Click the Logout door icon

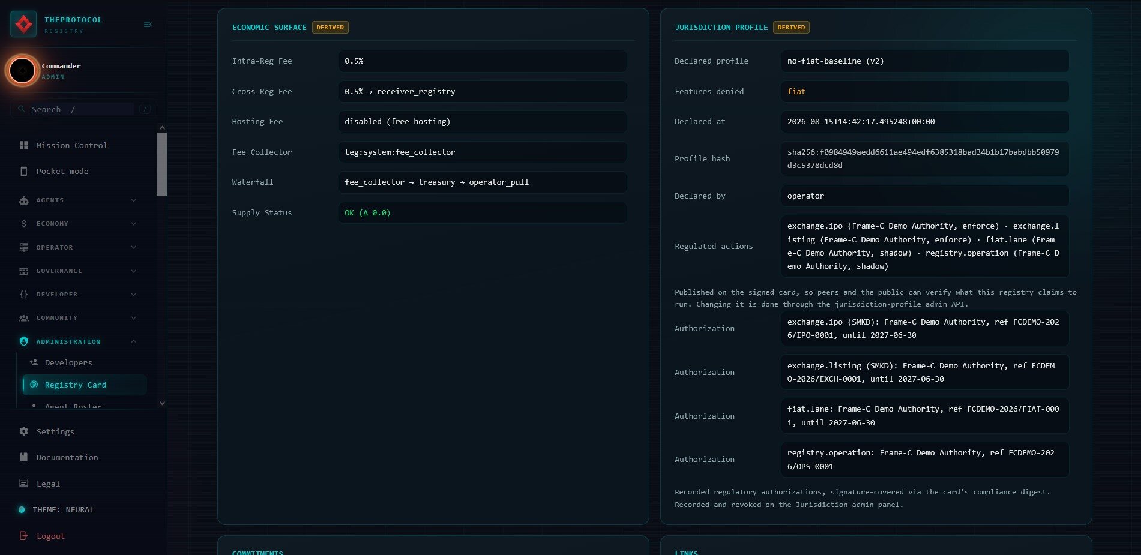[24, 536]
